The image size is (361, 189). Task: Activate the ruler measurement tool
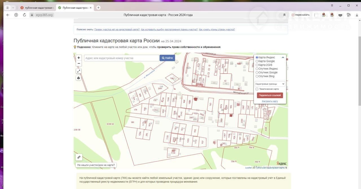[x=79, y=157]
